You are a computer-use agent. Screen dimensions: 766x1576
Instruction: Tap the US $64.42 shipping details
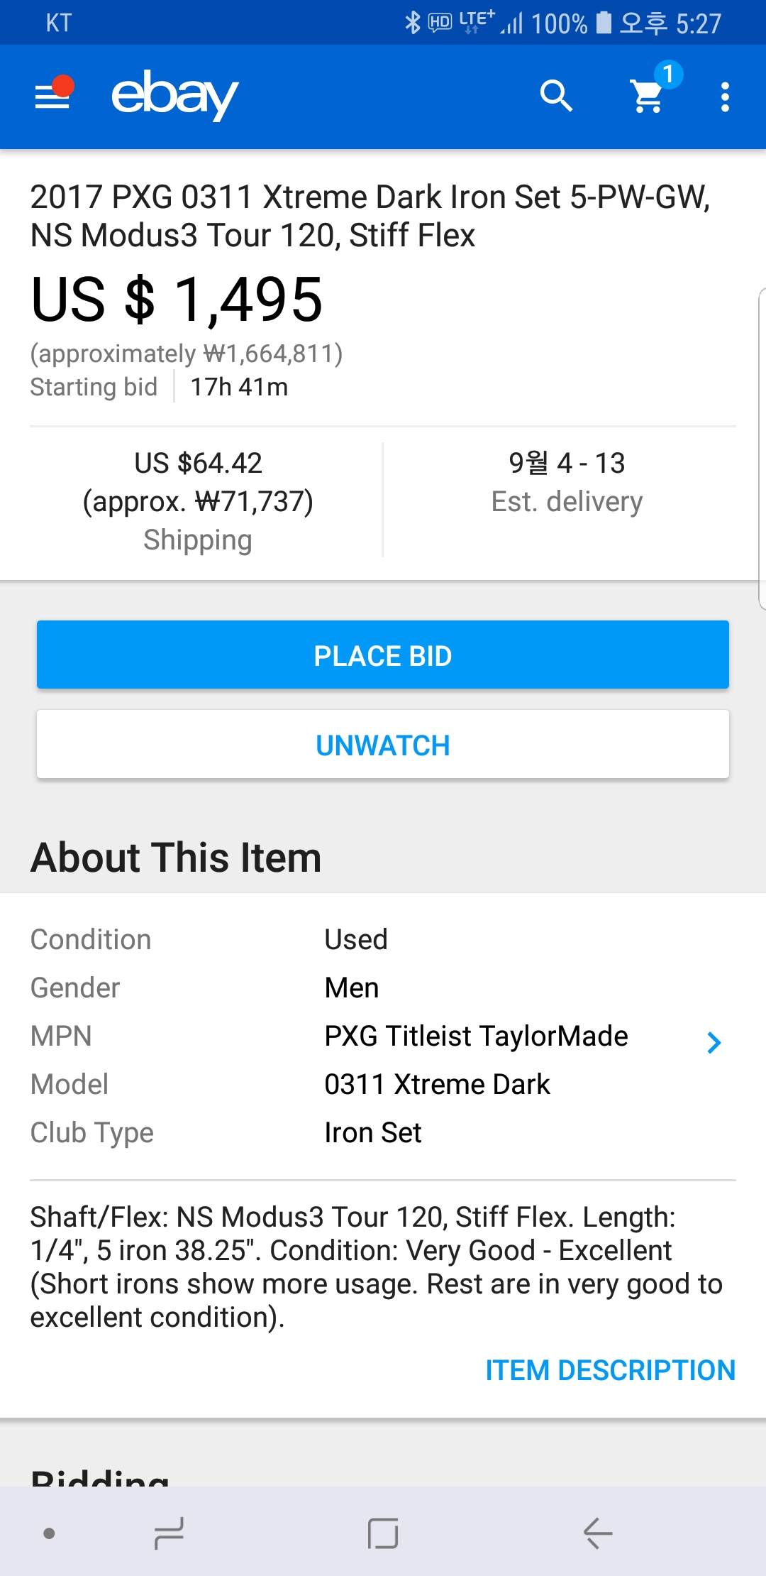198,500
